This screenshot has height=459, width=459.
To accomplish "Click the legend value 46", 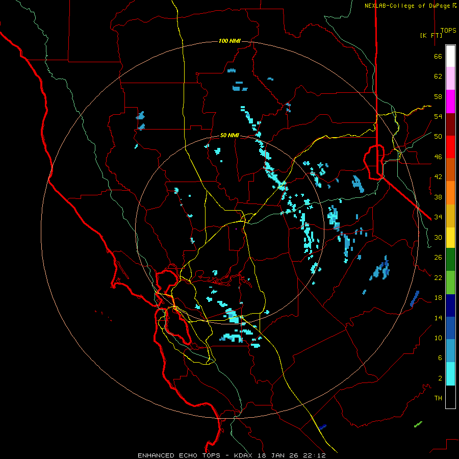I will click(x=438, y=157).
